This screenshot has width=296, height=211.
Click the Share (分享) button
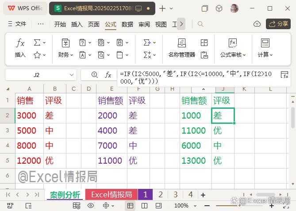click(278, 24)
